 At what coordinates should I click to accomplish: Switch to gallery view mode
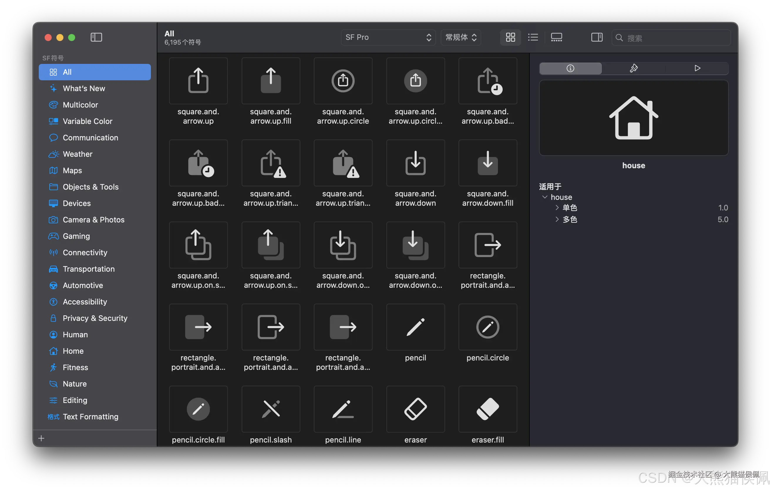556,38
